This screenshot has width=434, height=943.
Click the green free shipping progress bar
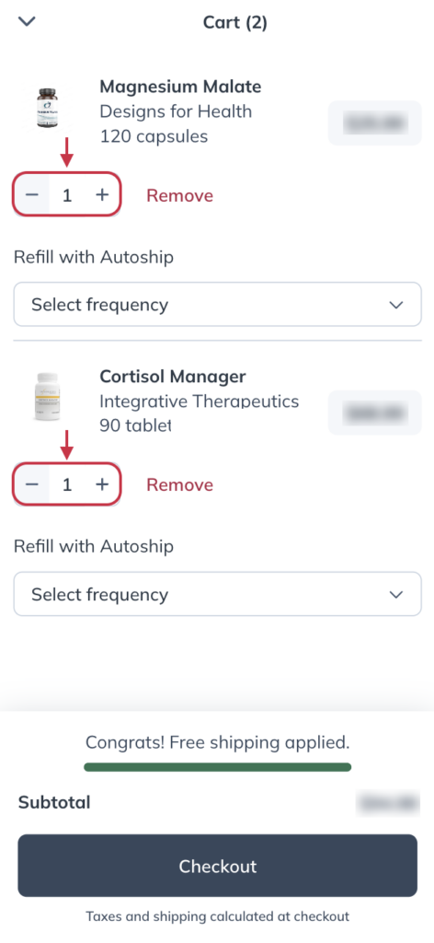pyautogui.click(x=217, y=767)
